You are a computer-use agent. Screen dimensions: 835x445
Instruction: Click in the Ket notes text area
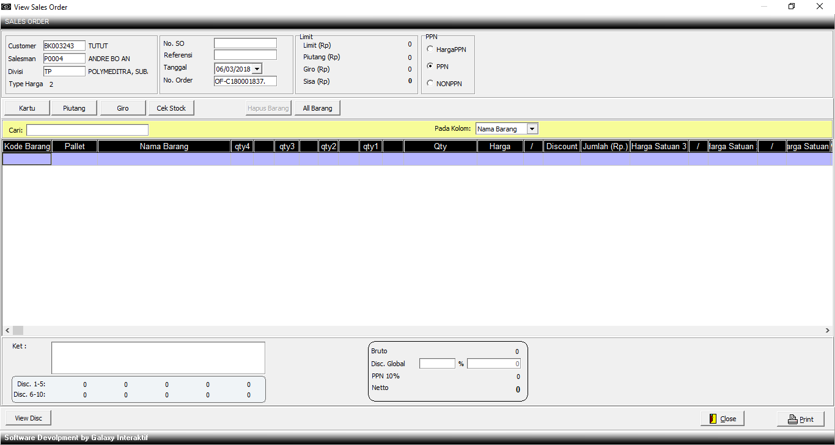click(158, 358)
